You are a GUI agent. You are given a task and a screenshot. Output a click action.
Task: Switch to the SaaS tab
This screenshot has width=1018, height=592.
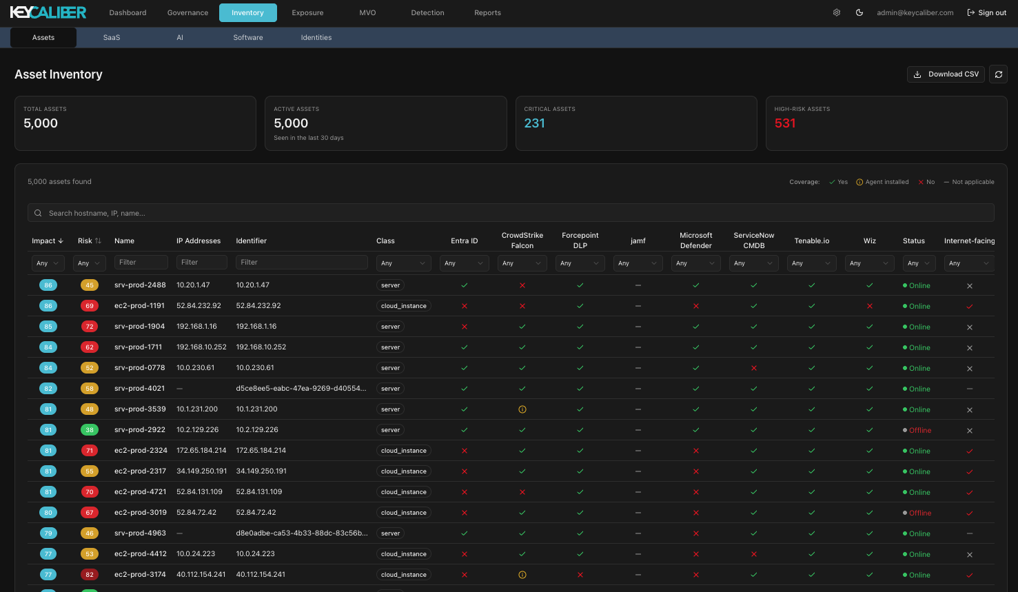point(112,37)
